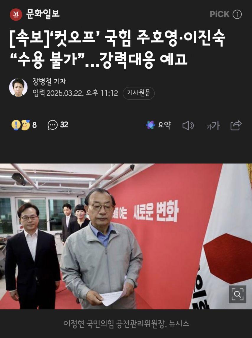Open the info icon next to PiCK

[x=237, y=14]
